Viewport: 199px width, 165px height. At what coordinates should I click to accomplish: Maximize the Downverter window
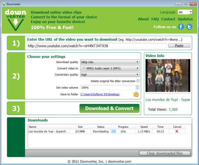pyautogui.click(x=186, y=4)
